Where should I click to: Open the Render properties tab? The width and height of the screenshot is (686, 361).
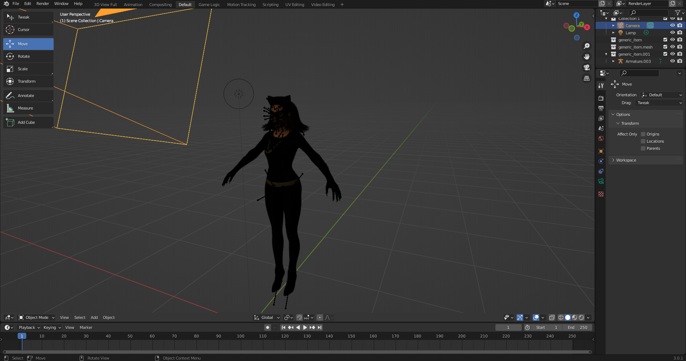(601, 98)
